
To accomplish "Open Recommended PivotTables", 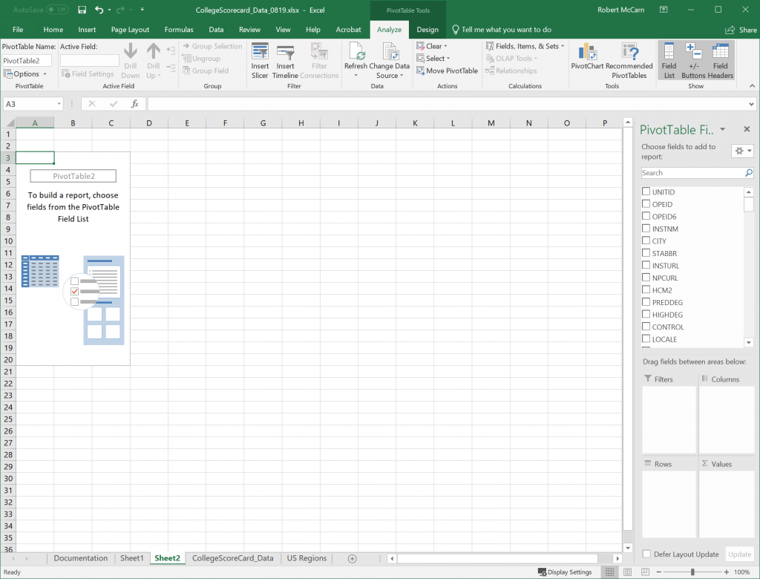I will (629, 61).
